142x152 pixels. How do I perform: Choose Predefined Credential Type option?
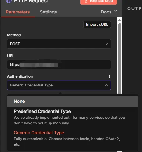[x=73, y=117]
